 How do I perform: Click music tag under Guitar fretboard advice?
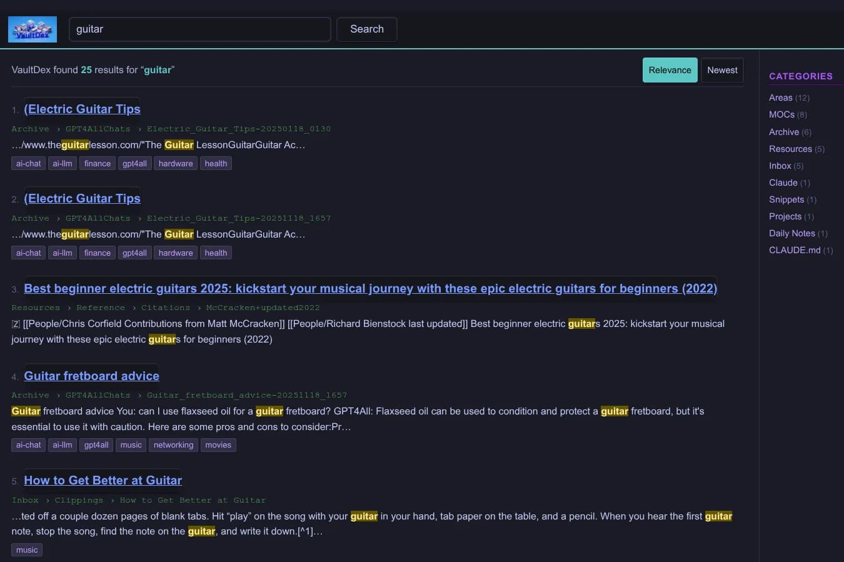(x=131, y=445)
